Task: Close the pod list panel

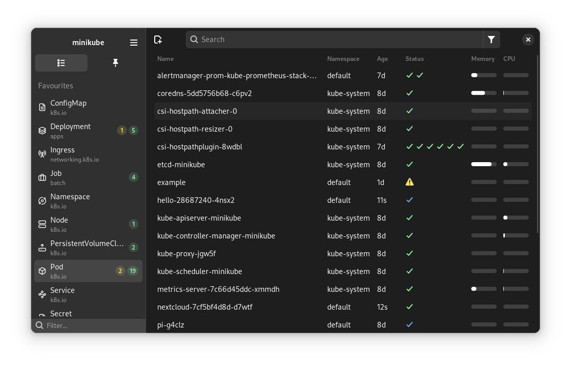Action: pyautogui.click(x=528, y=40)
